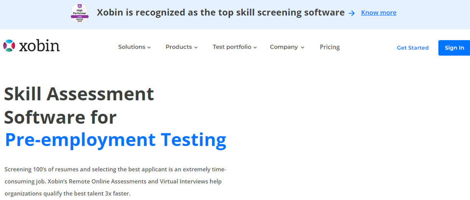Click the xobin wordmark in the header
Image resolution: width=470 pixels, height=200 pixels.
(39, 46)
